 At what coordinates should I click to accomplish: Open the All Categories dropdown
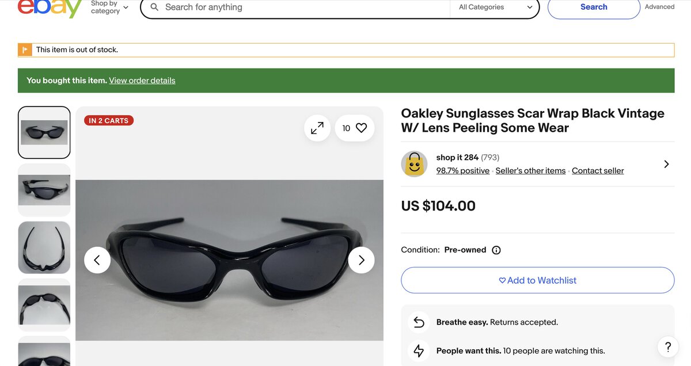[495, 7]
